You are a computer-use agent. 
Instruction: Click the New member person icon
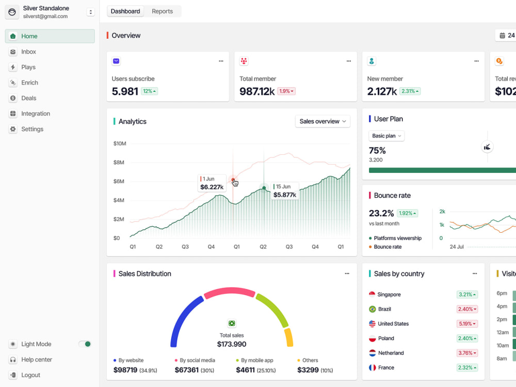click(372, 61)
